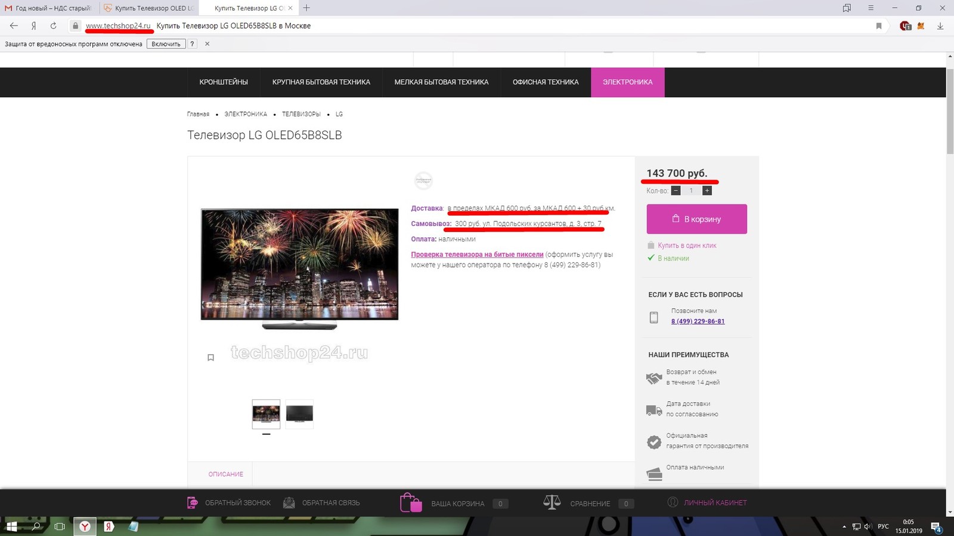Click ОБРАТНАЯ СВЯЗЬ in bottom bar
Viewport: 954px width, 536px height.
click(321, 503)
